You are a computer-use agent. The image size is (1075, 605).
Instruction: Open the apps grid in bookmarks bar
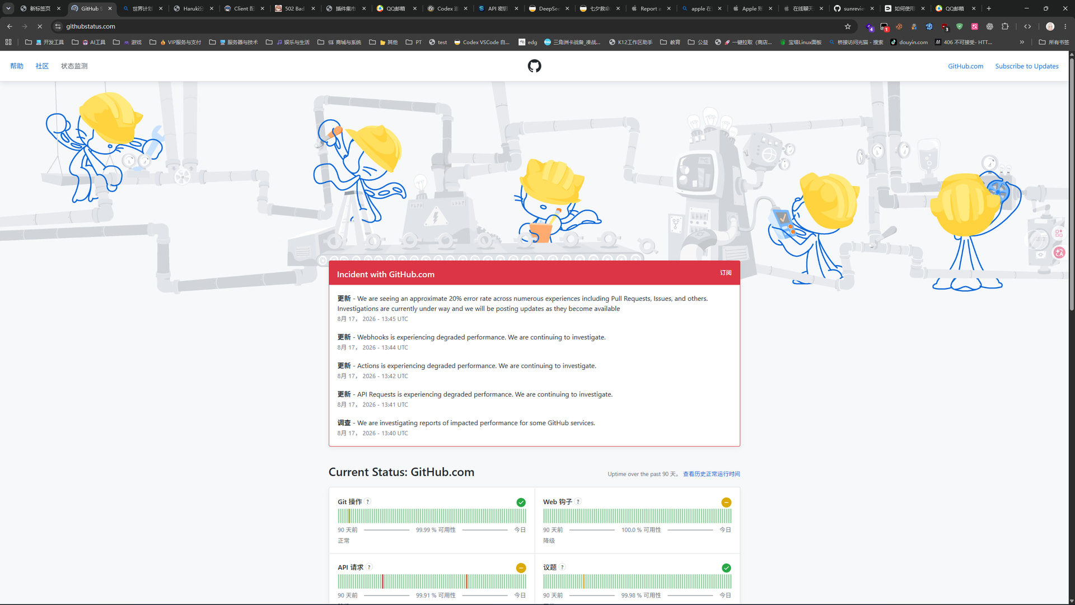(x=8, y=42)
